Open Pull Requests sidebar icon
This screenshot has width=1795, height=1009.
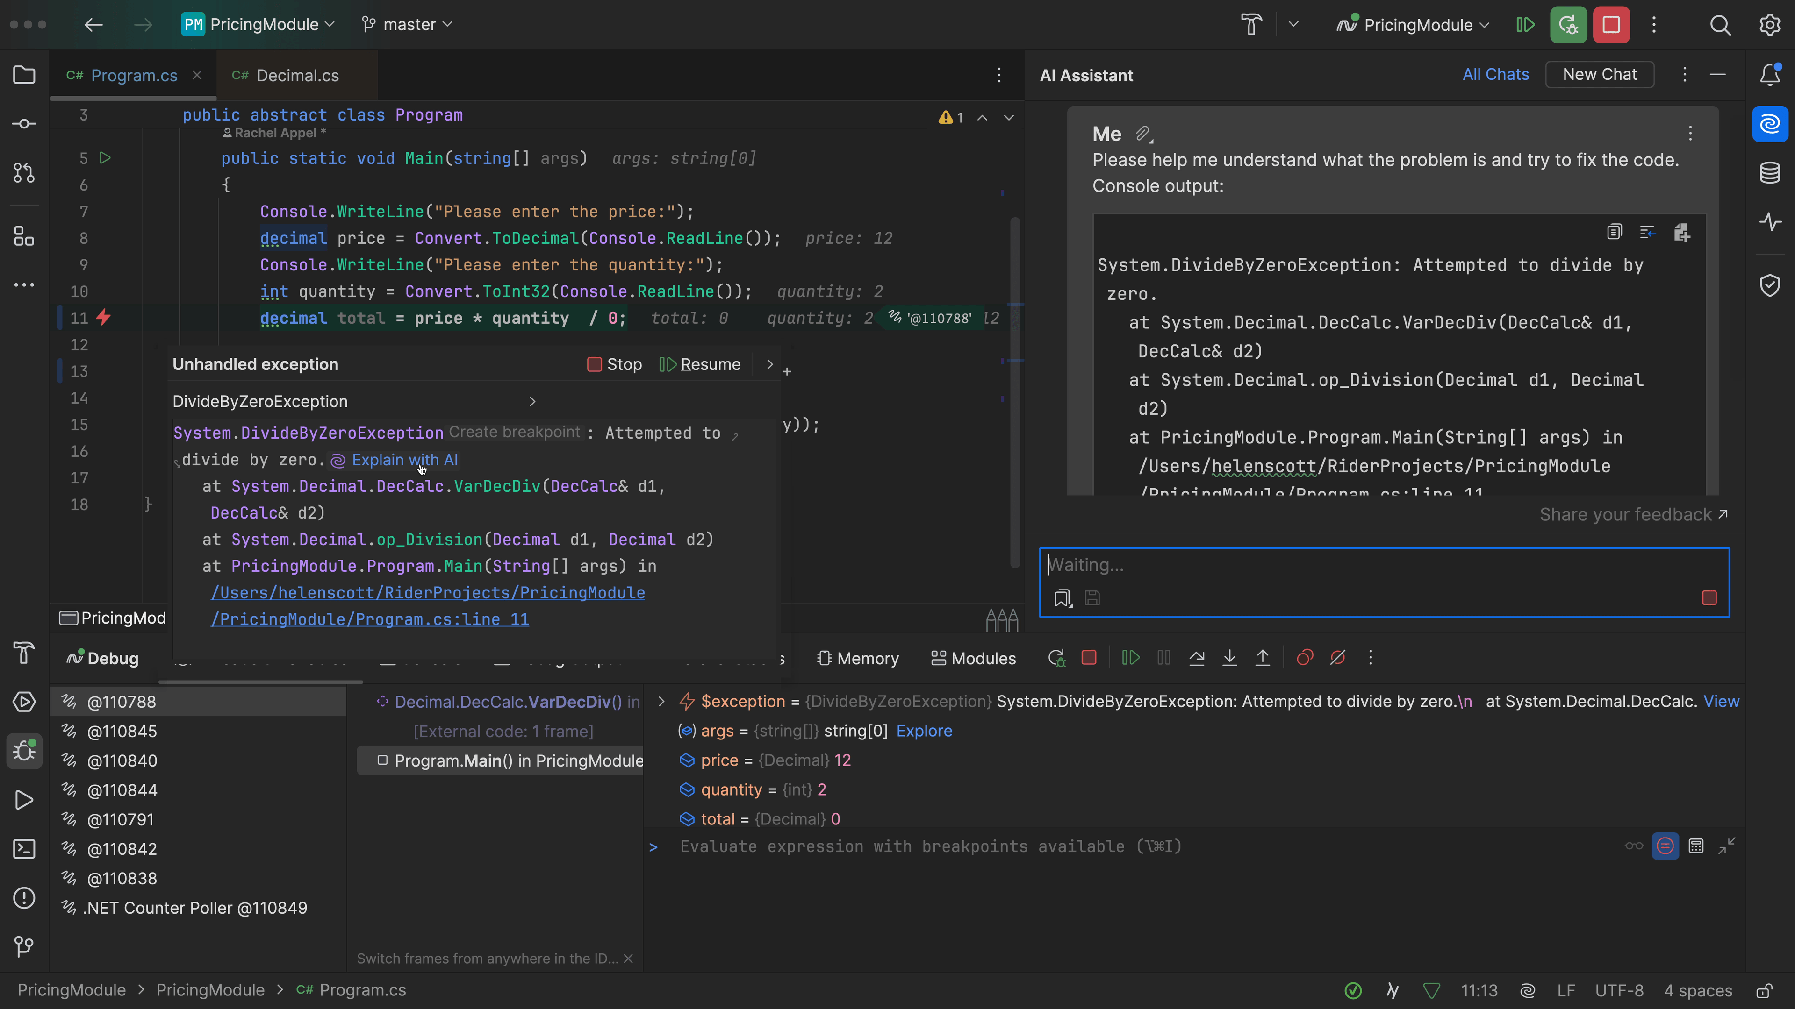[x=24, y=173]
